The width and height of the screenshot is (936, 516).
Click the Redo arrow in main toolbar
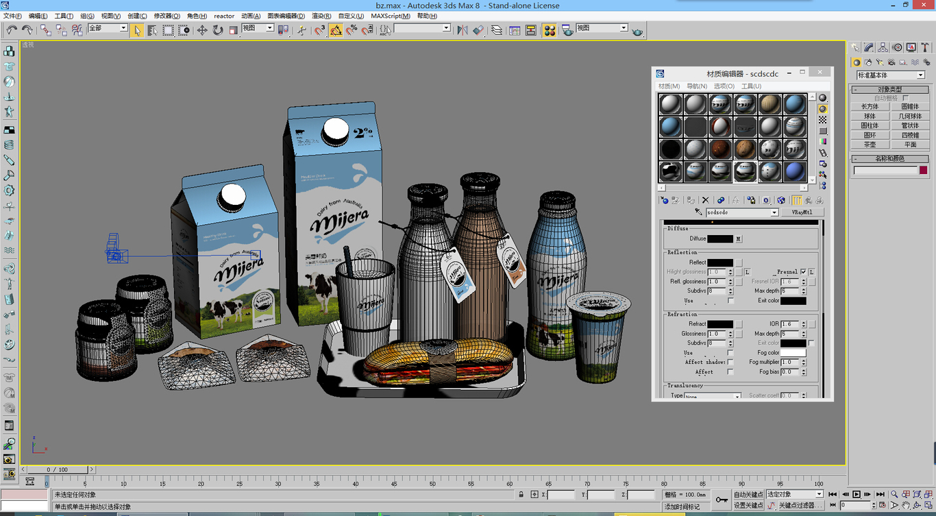(27, 29)
